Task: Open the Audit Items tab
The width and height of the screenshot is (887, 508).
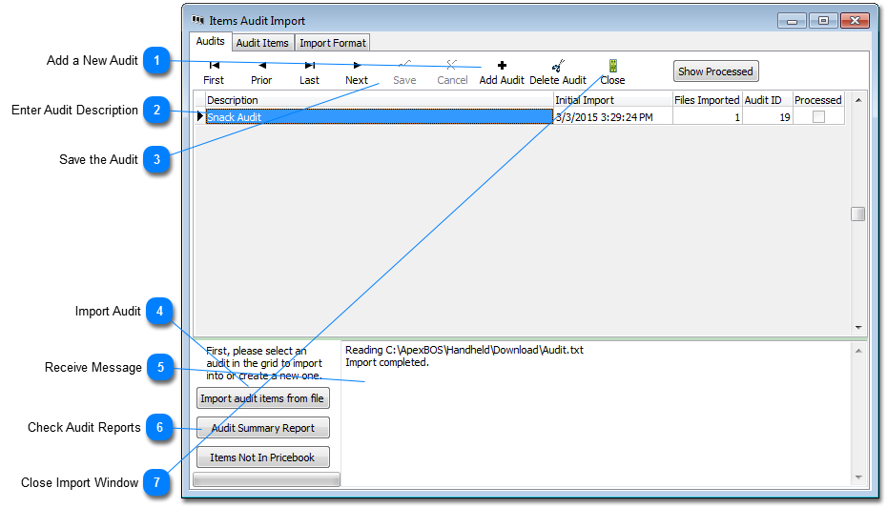Action: [x=262, y=43]
